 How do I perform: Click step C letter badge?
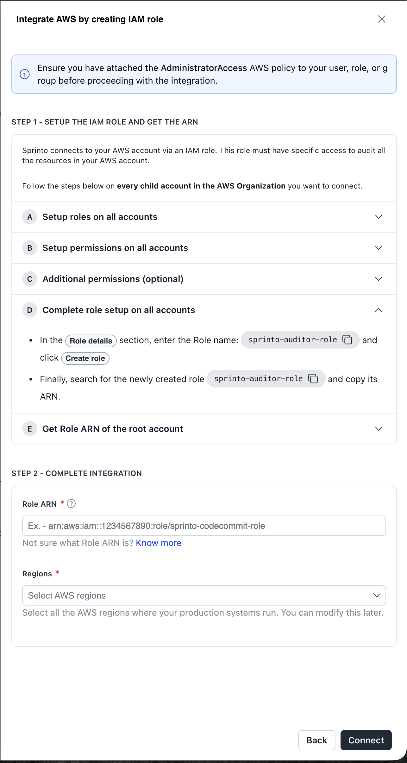pos(30,279)
